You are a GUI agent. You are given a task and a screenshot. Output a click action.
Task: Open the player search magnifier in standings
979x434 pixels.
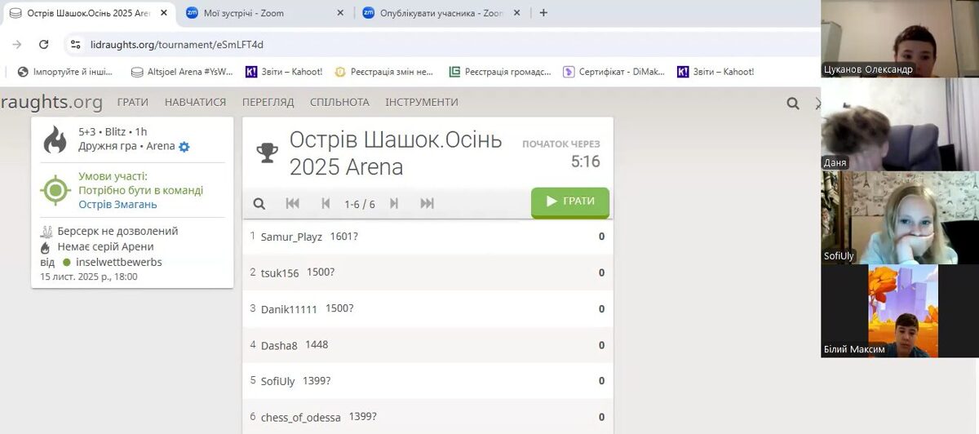[259, 204]
